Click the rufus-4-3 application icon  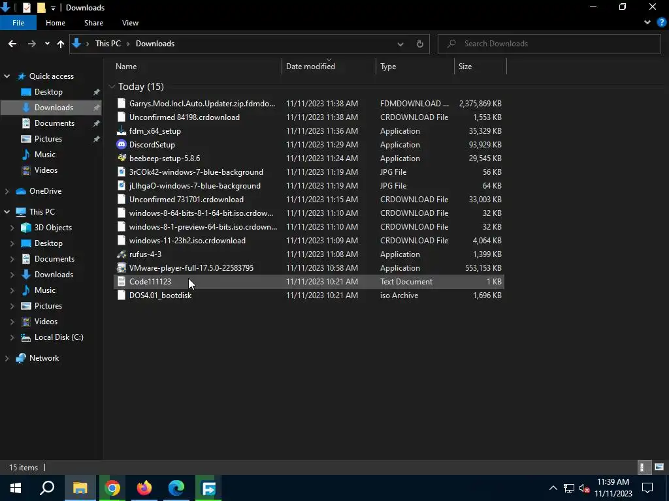[122, 254]
